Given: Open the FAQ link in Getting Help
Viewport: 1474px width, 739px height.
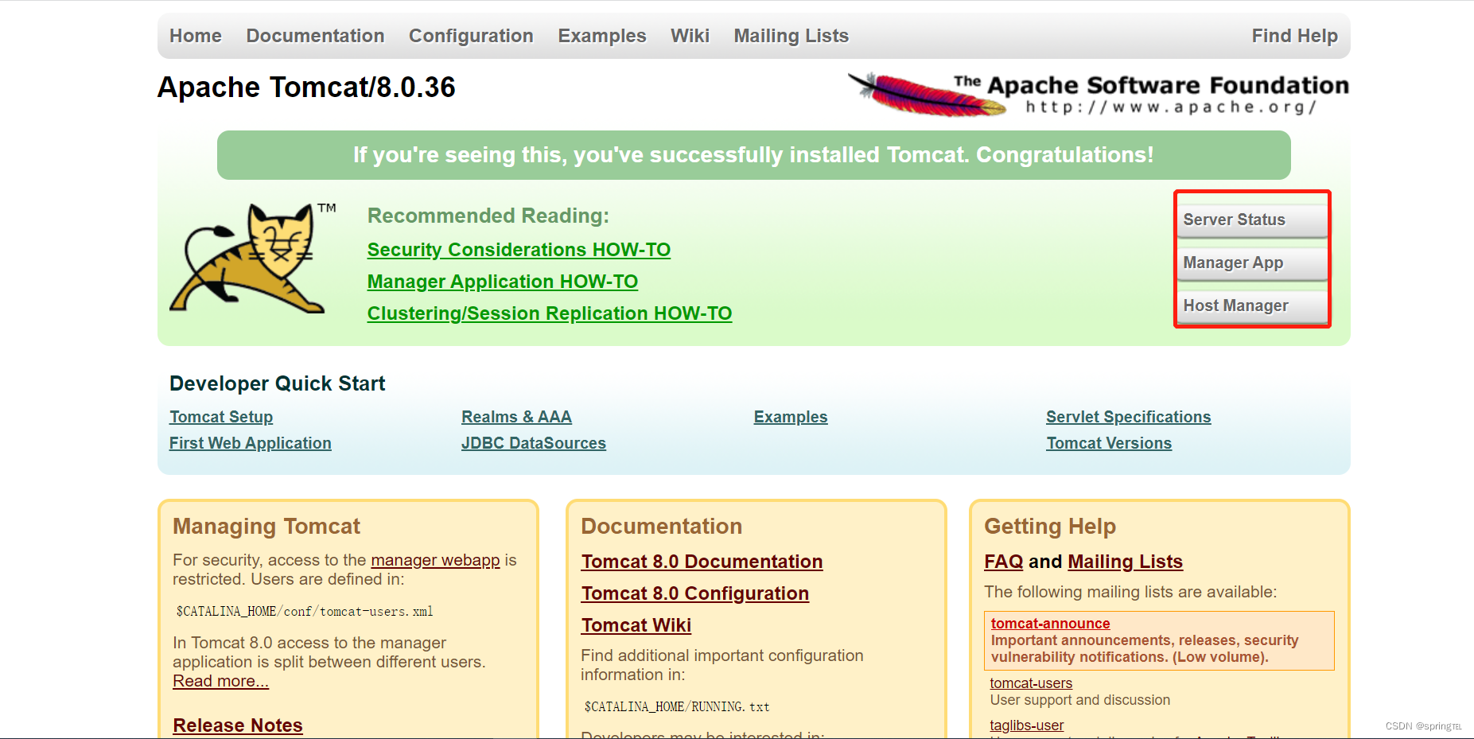Looking at the screenshot, I should (1004, 562).
